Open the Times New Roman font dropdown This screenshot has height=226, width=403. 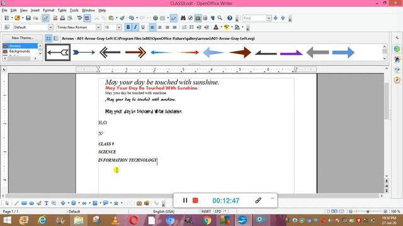click(x=98, y=27)
